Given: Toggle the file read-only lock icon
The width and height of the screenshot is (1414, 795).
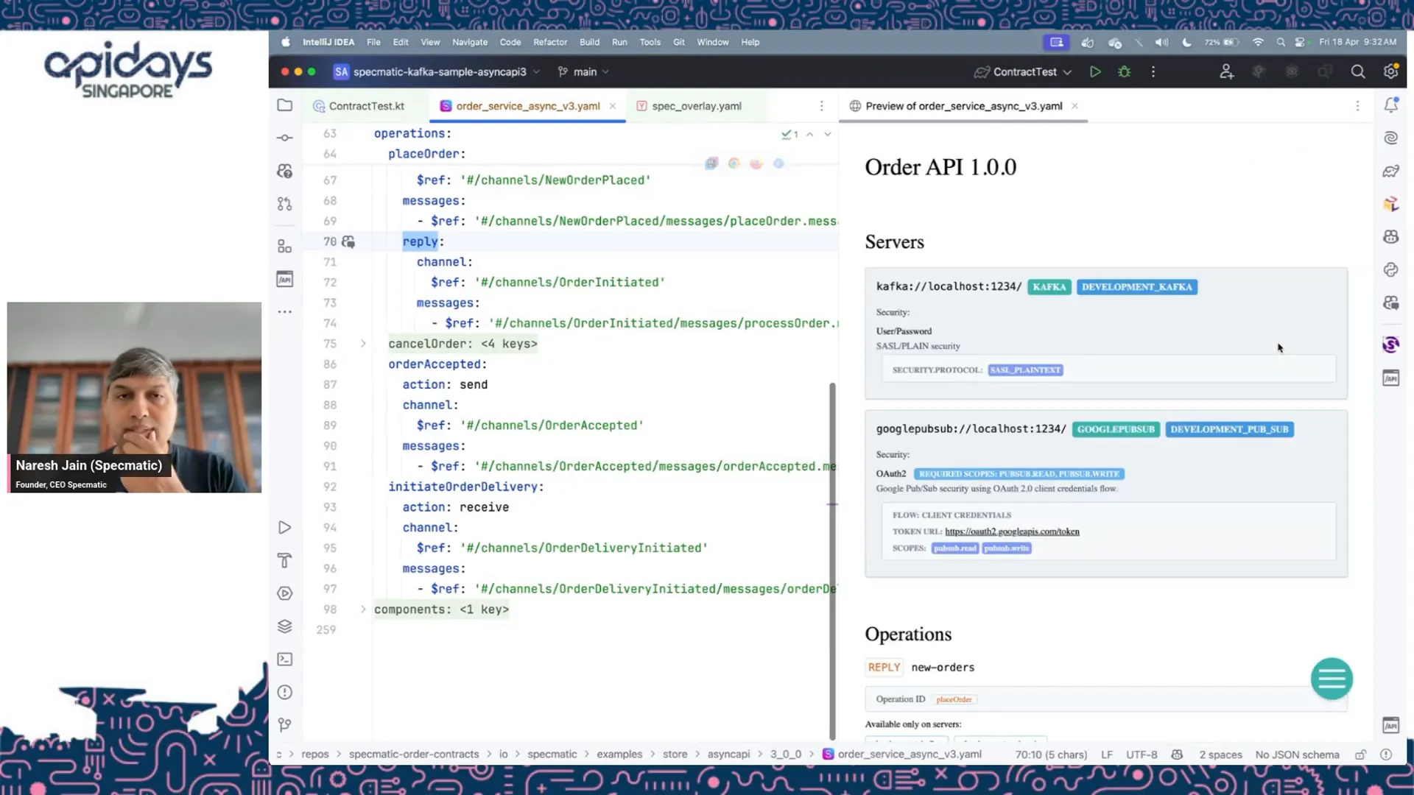Looking at the screenshot, I should tap(1360, 755).
